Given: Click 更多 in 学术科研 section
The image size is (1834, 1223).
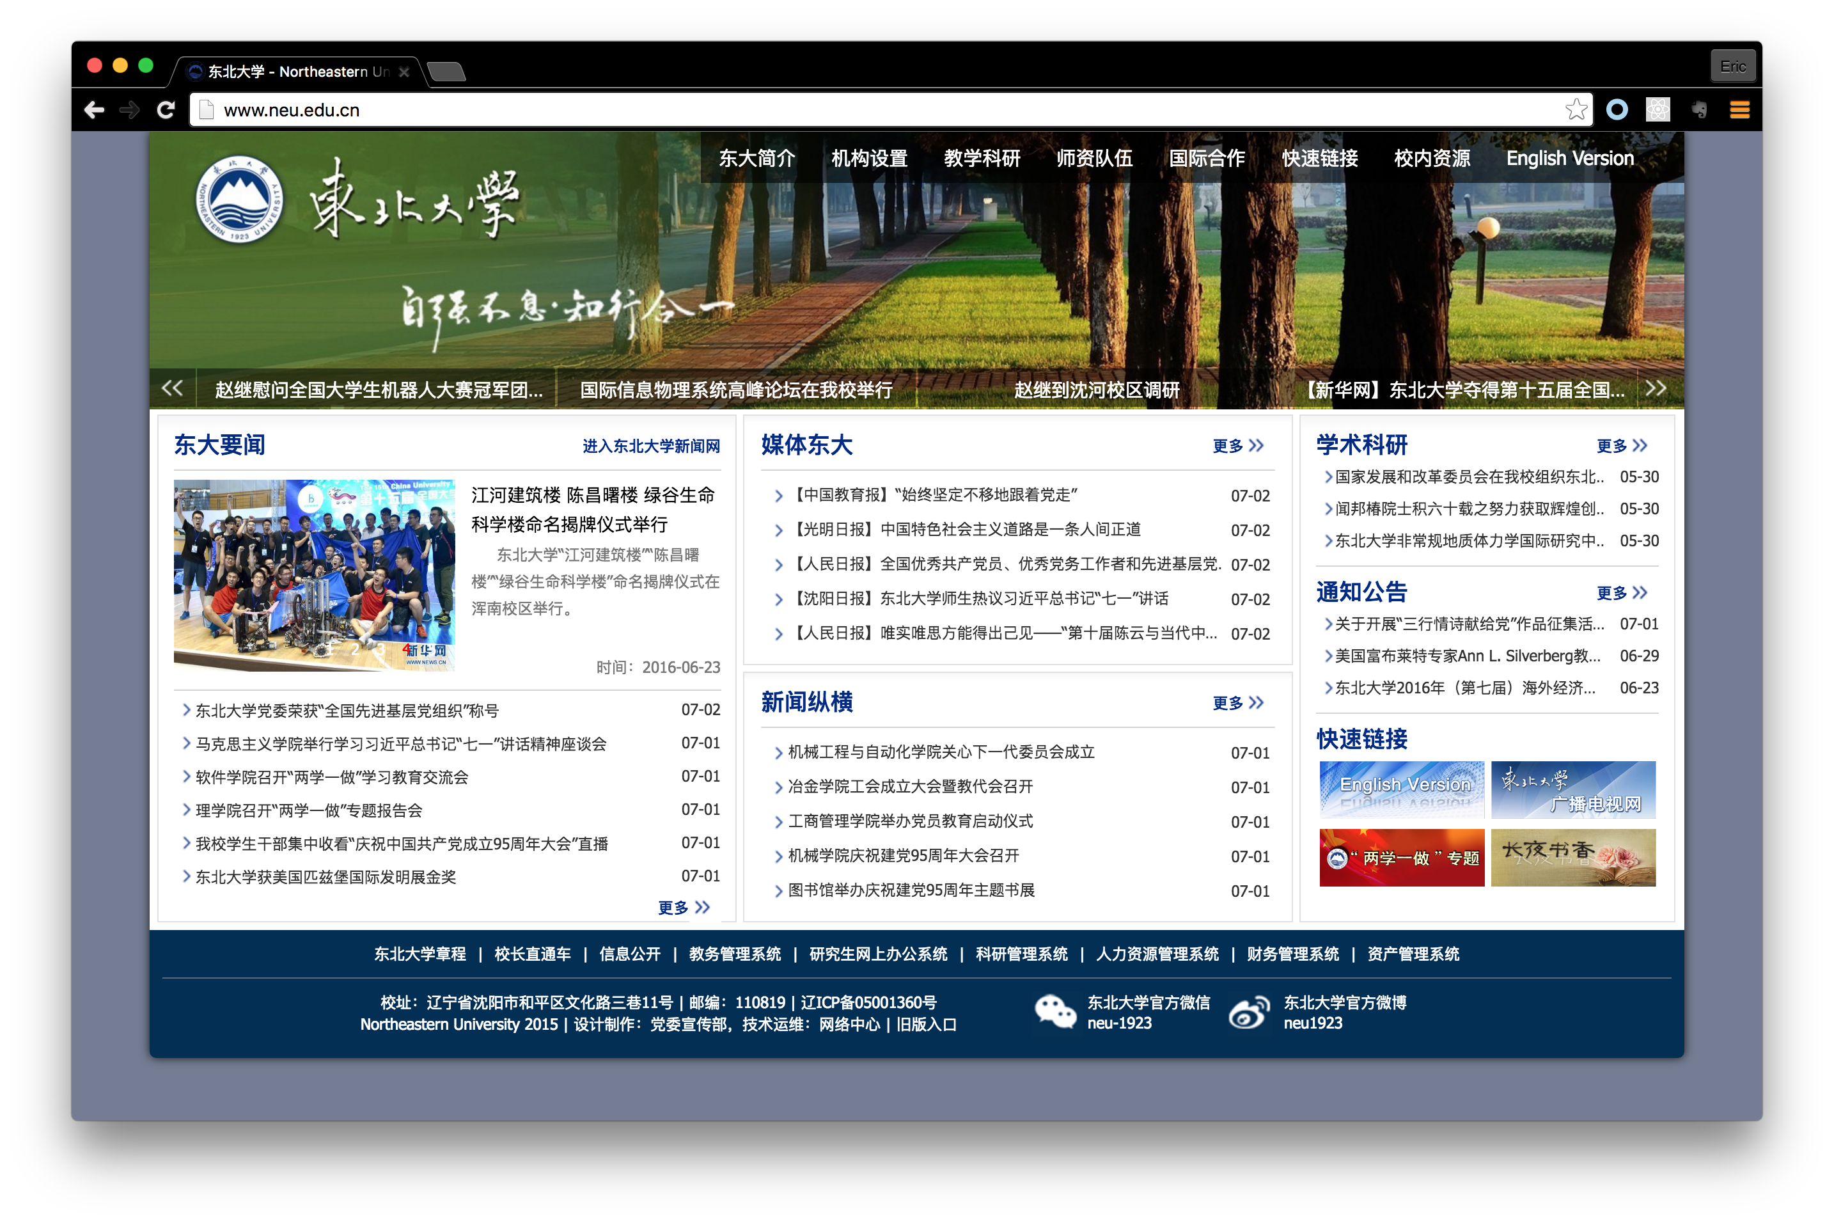Looking at the screenshot, I should point(1622,445).
